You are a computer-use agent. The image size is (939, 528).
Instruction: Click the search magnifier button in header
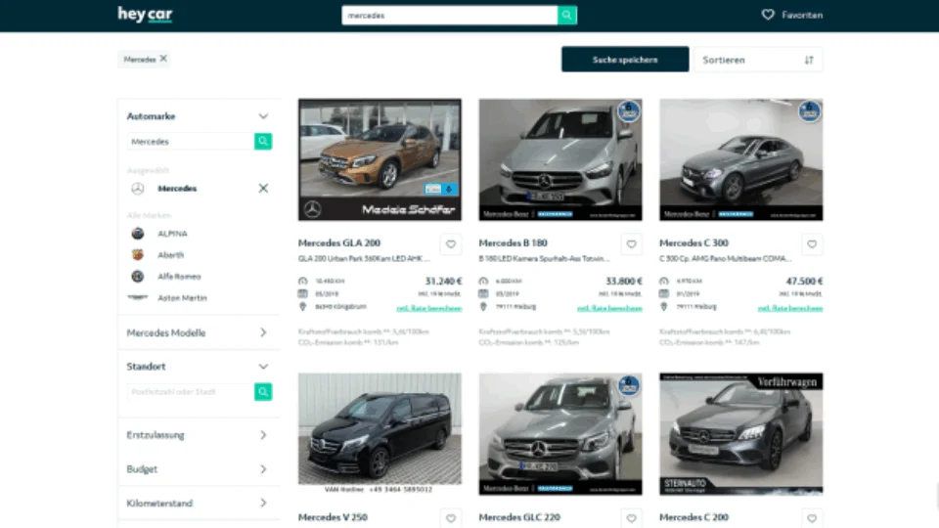click(x=566, y=15)
